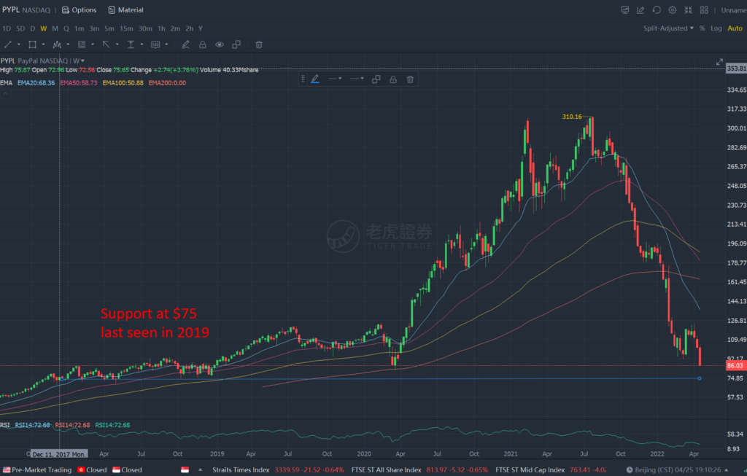Click the Beijing (CST) clock display
Image resolution: width=747 pixels, height=476 pixels.
(x=673, y=470)
